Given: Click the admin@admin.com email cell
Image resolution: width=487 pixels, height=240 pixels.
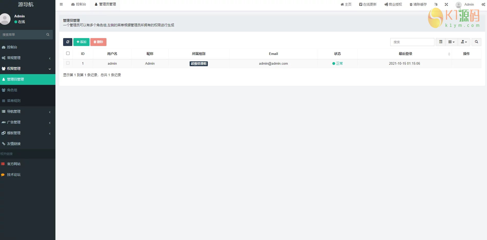Looking at the screenshot, I should coord(273,63).
